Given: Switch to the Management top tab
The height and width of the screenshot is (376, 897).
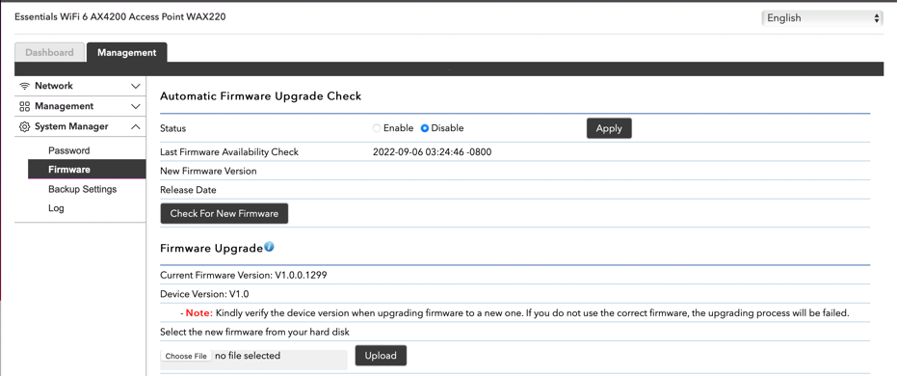Looking at the screenshot, I should [x=126, y=52].
